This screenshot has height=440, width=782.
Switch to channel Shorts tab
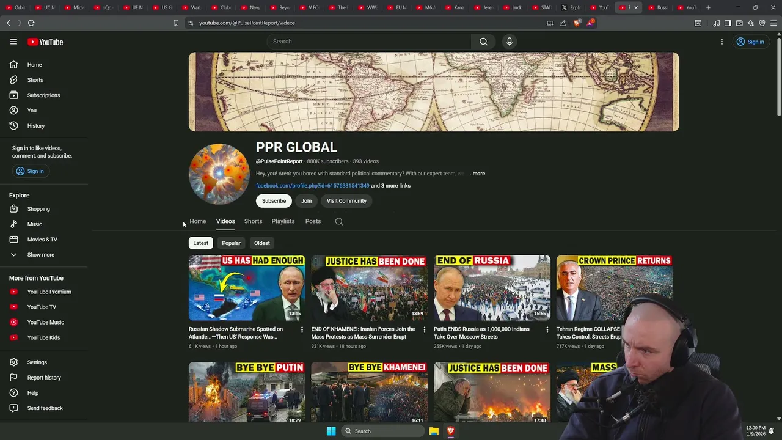pyautogui.click(x=253, y=221)
